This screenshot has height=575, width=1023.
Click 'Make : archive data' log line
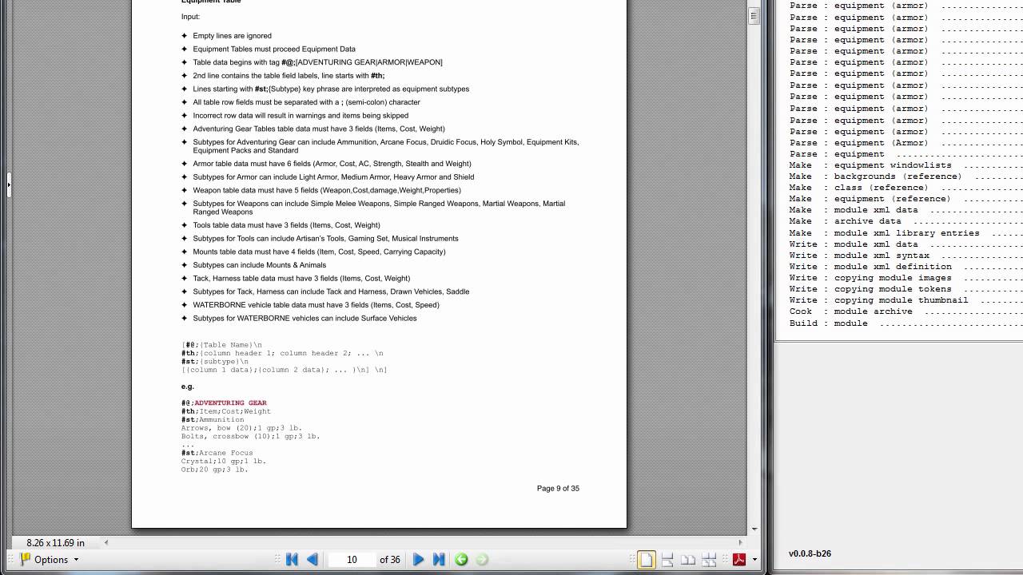pyautogui.click(x=845, y=221)
